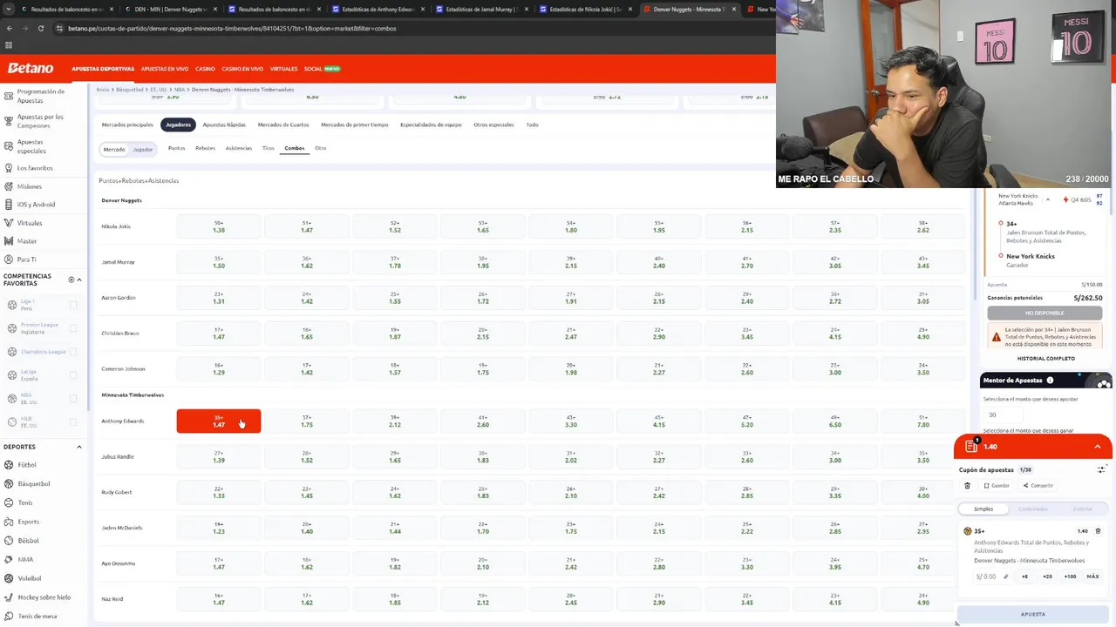The width and height of the screenshot is (1116, 627).
Task: Open Historial Completo link
Action: point(1045,358)
